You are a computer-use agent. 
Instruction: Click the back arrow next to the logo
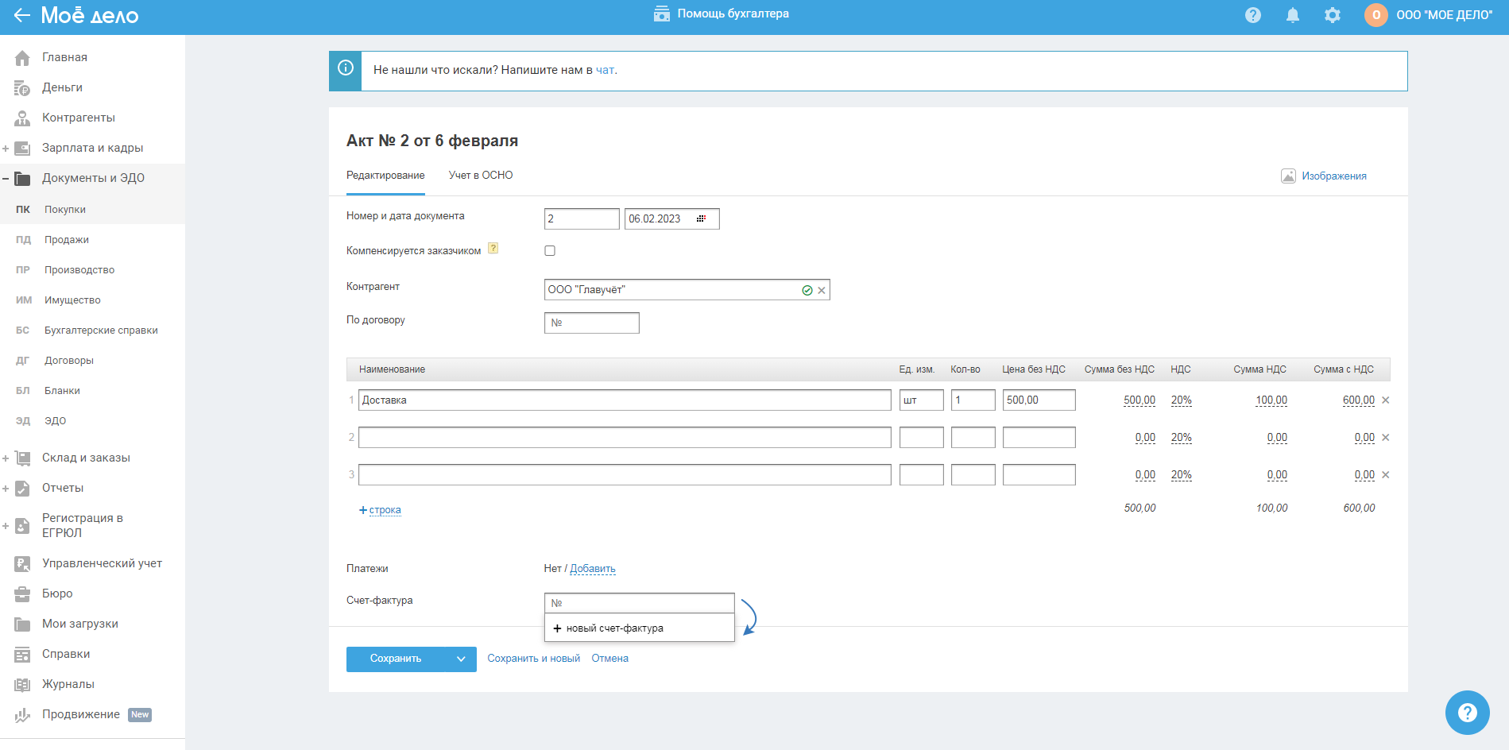point(21,15)
